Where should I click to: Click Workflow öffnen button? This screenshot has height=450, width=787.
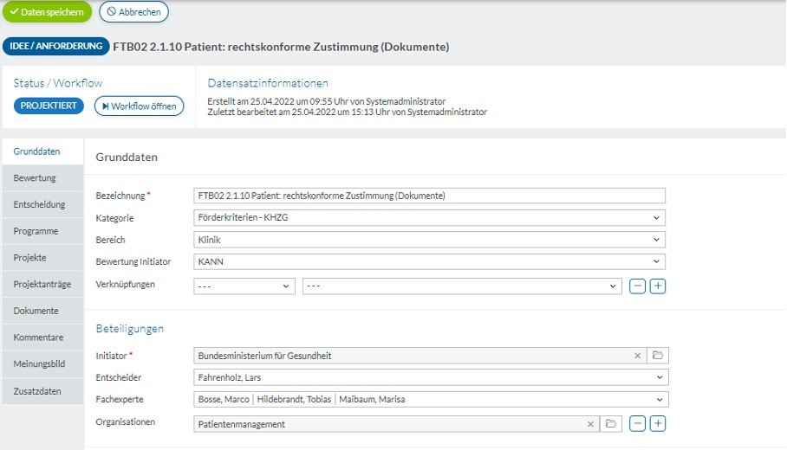click(x=139, y=106)
